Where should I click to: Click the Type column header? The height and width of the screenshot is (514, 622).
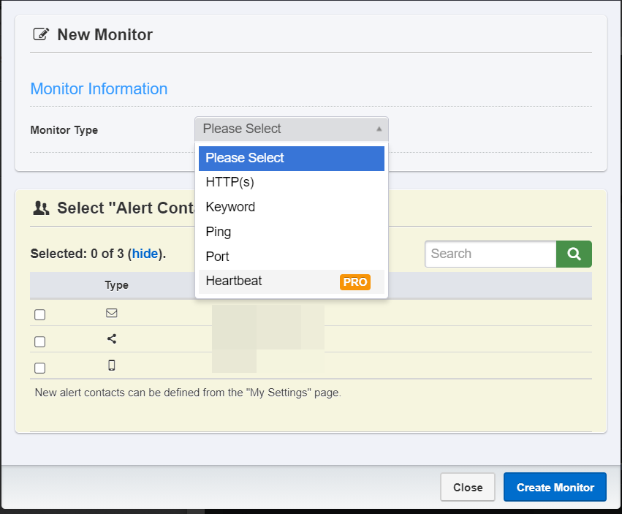click(117, 285)
